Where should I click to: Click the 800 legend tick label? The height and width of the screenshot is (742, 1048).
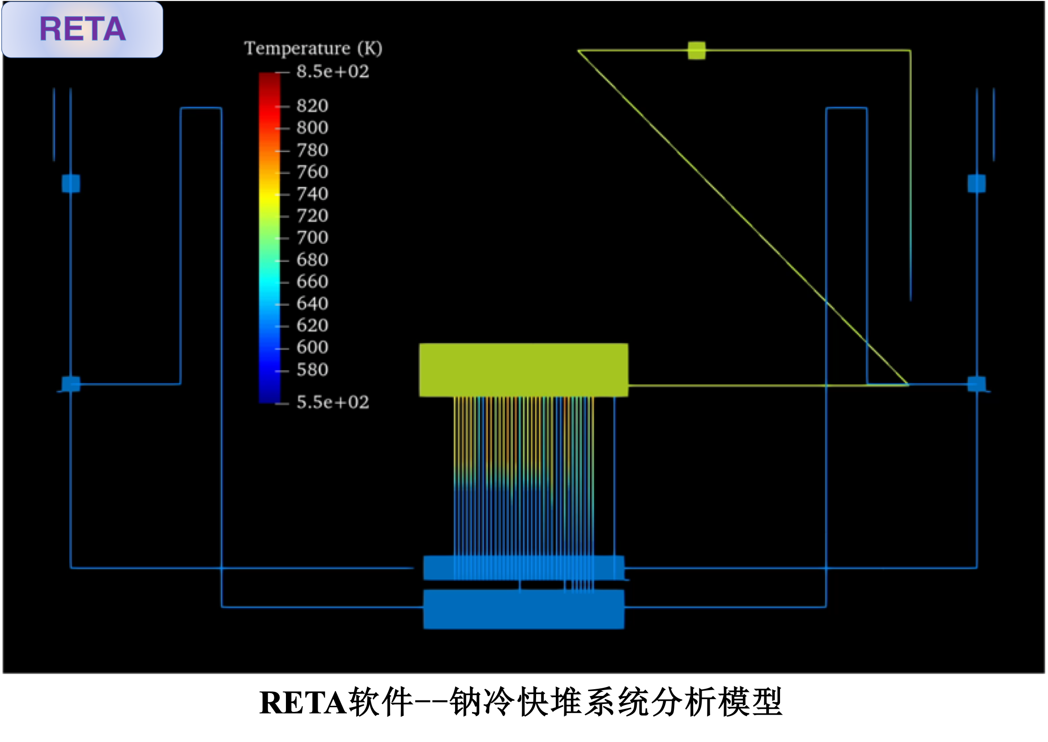coord(313,128)
